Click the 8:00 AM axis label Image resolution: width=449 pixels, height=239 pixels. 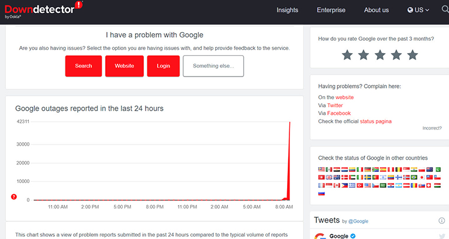click(x=284, y=207)
